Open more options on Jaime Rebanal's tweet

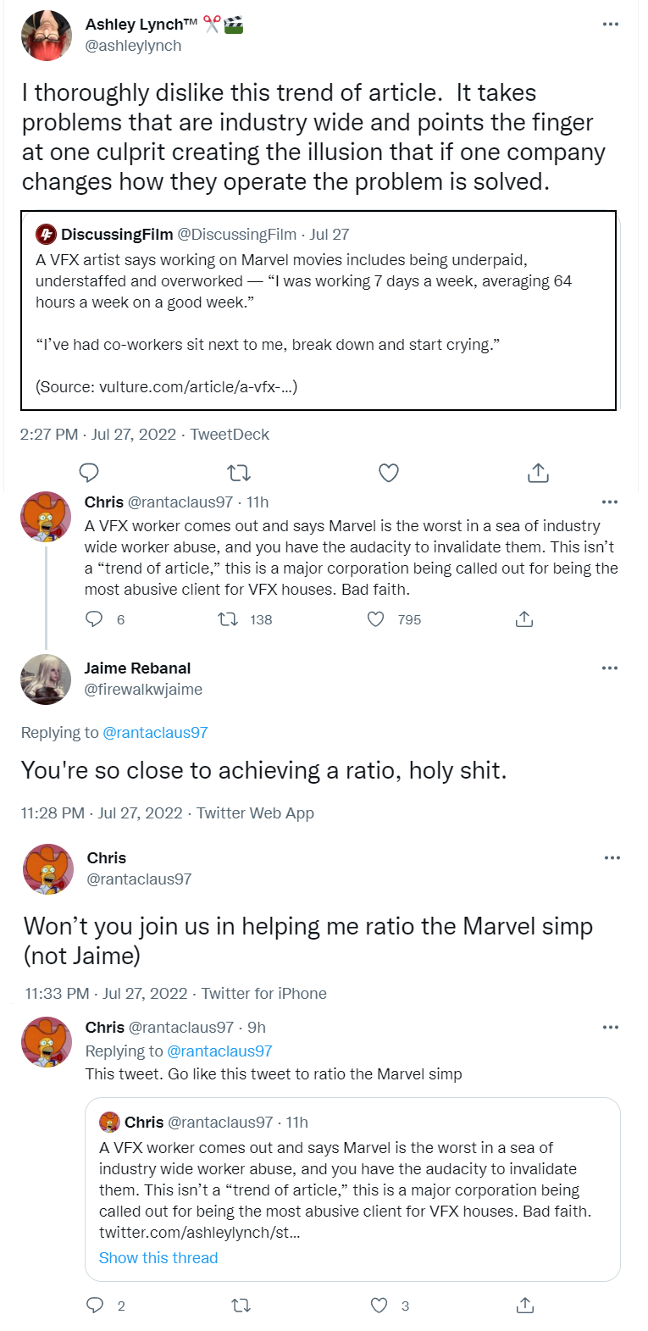(x=610, y=668)
